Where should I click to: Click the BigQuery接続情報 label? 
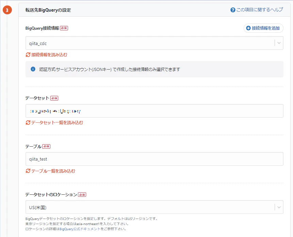point(42,28)
